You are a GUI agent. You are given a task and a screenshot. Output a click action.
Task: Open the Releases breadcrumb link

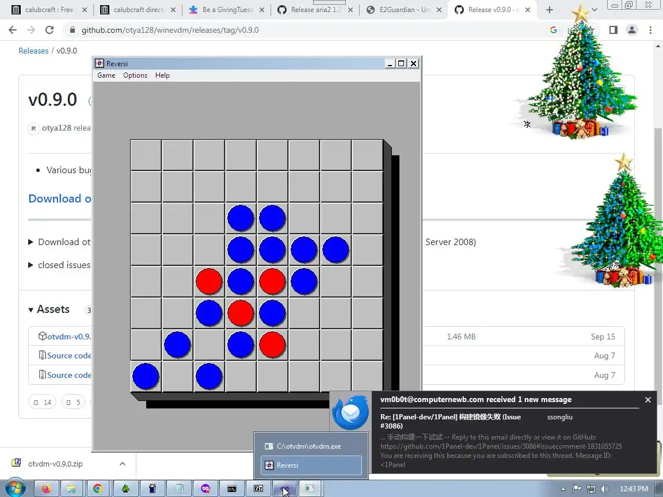[x=33, y=51]
